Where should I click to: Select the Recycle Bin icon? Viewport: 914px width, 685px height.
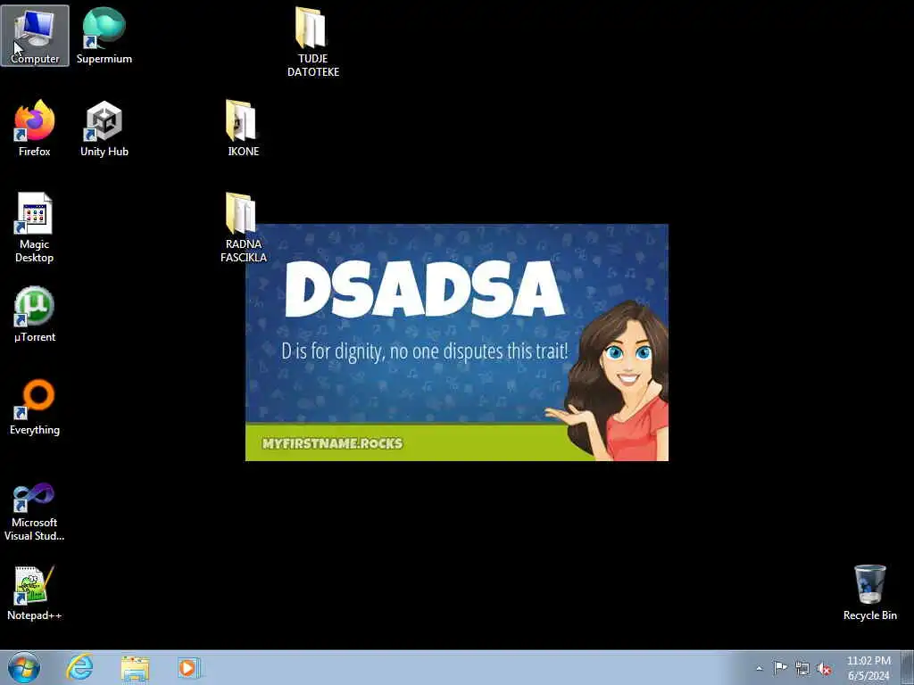(869, 593)
